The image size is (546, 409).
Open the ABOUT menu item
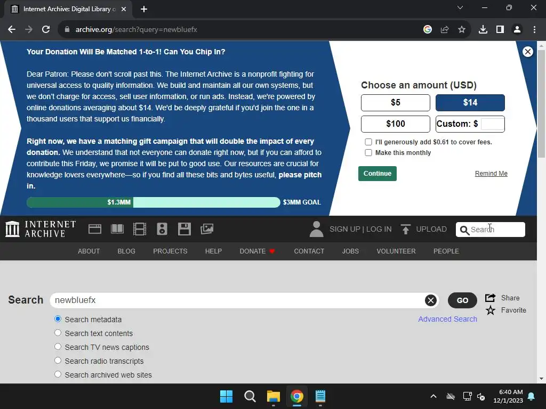89,251
